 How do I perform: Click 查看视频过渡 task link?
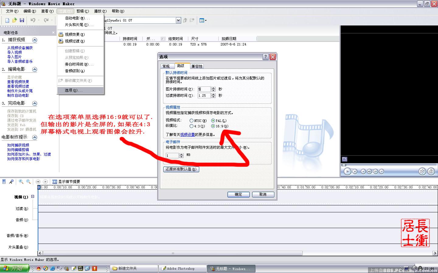coord(18,86)
